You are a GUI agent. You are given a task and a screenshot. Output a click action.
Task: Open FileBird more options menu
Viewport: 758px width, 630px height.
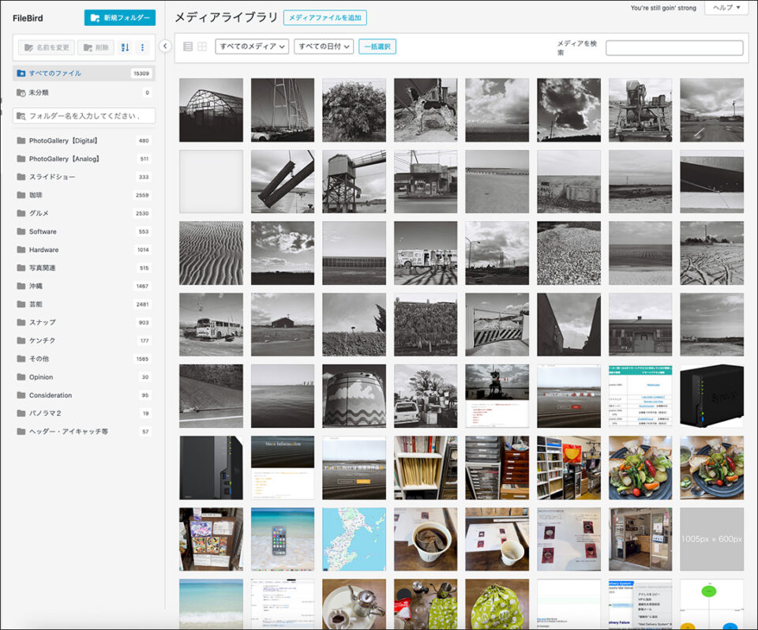point(142,47)
